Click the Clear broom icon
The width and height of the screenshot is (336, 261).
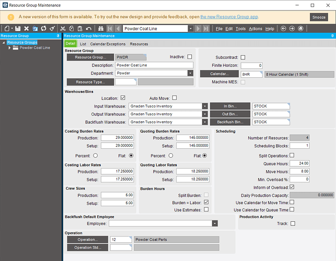(52, 28)
